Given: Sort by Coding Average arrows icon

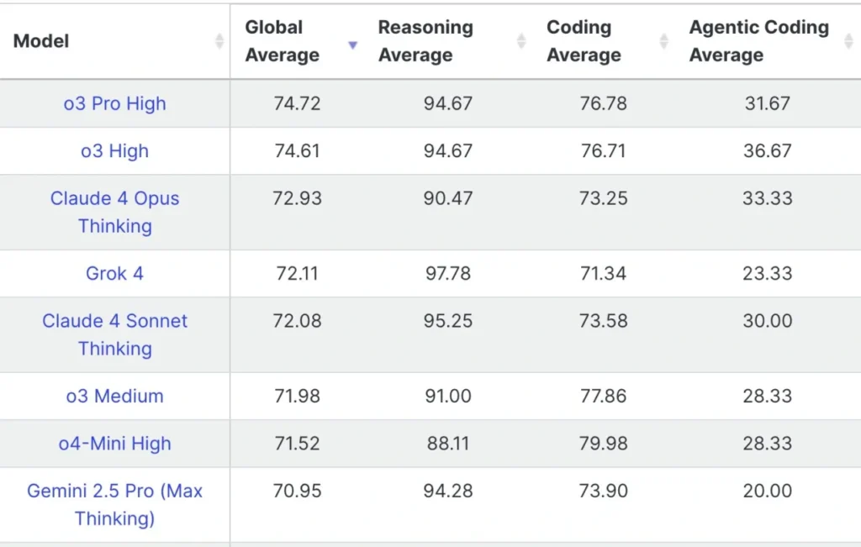Looking at the screenshot, I should pos(664,41).
